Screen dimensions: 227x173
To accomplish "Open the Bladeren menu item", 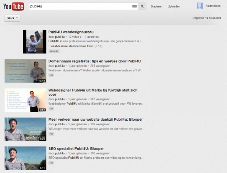I will point(156,6).
